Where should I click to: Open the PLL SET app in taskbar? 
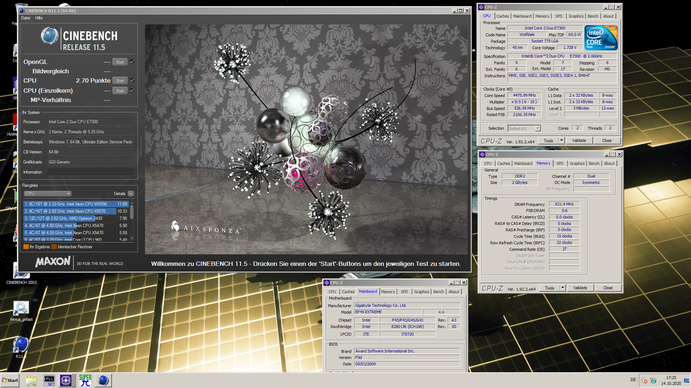point(49,380)
